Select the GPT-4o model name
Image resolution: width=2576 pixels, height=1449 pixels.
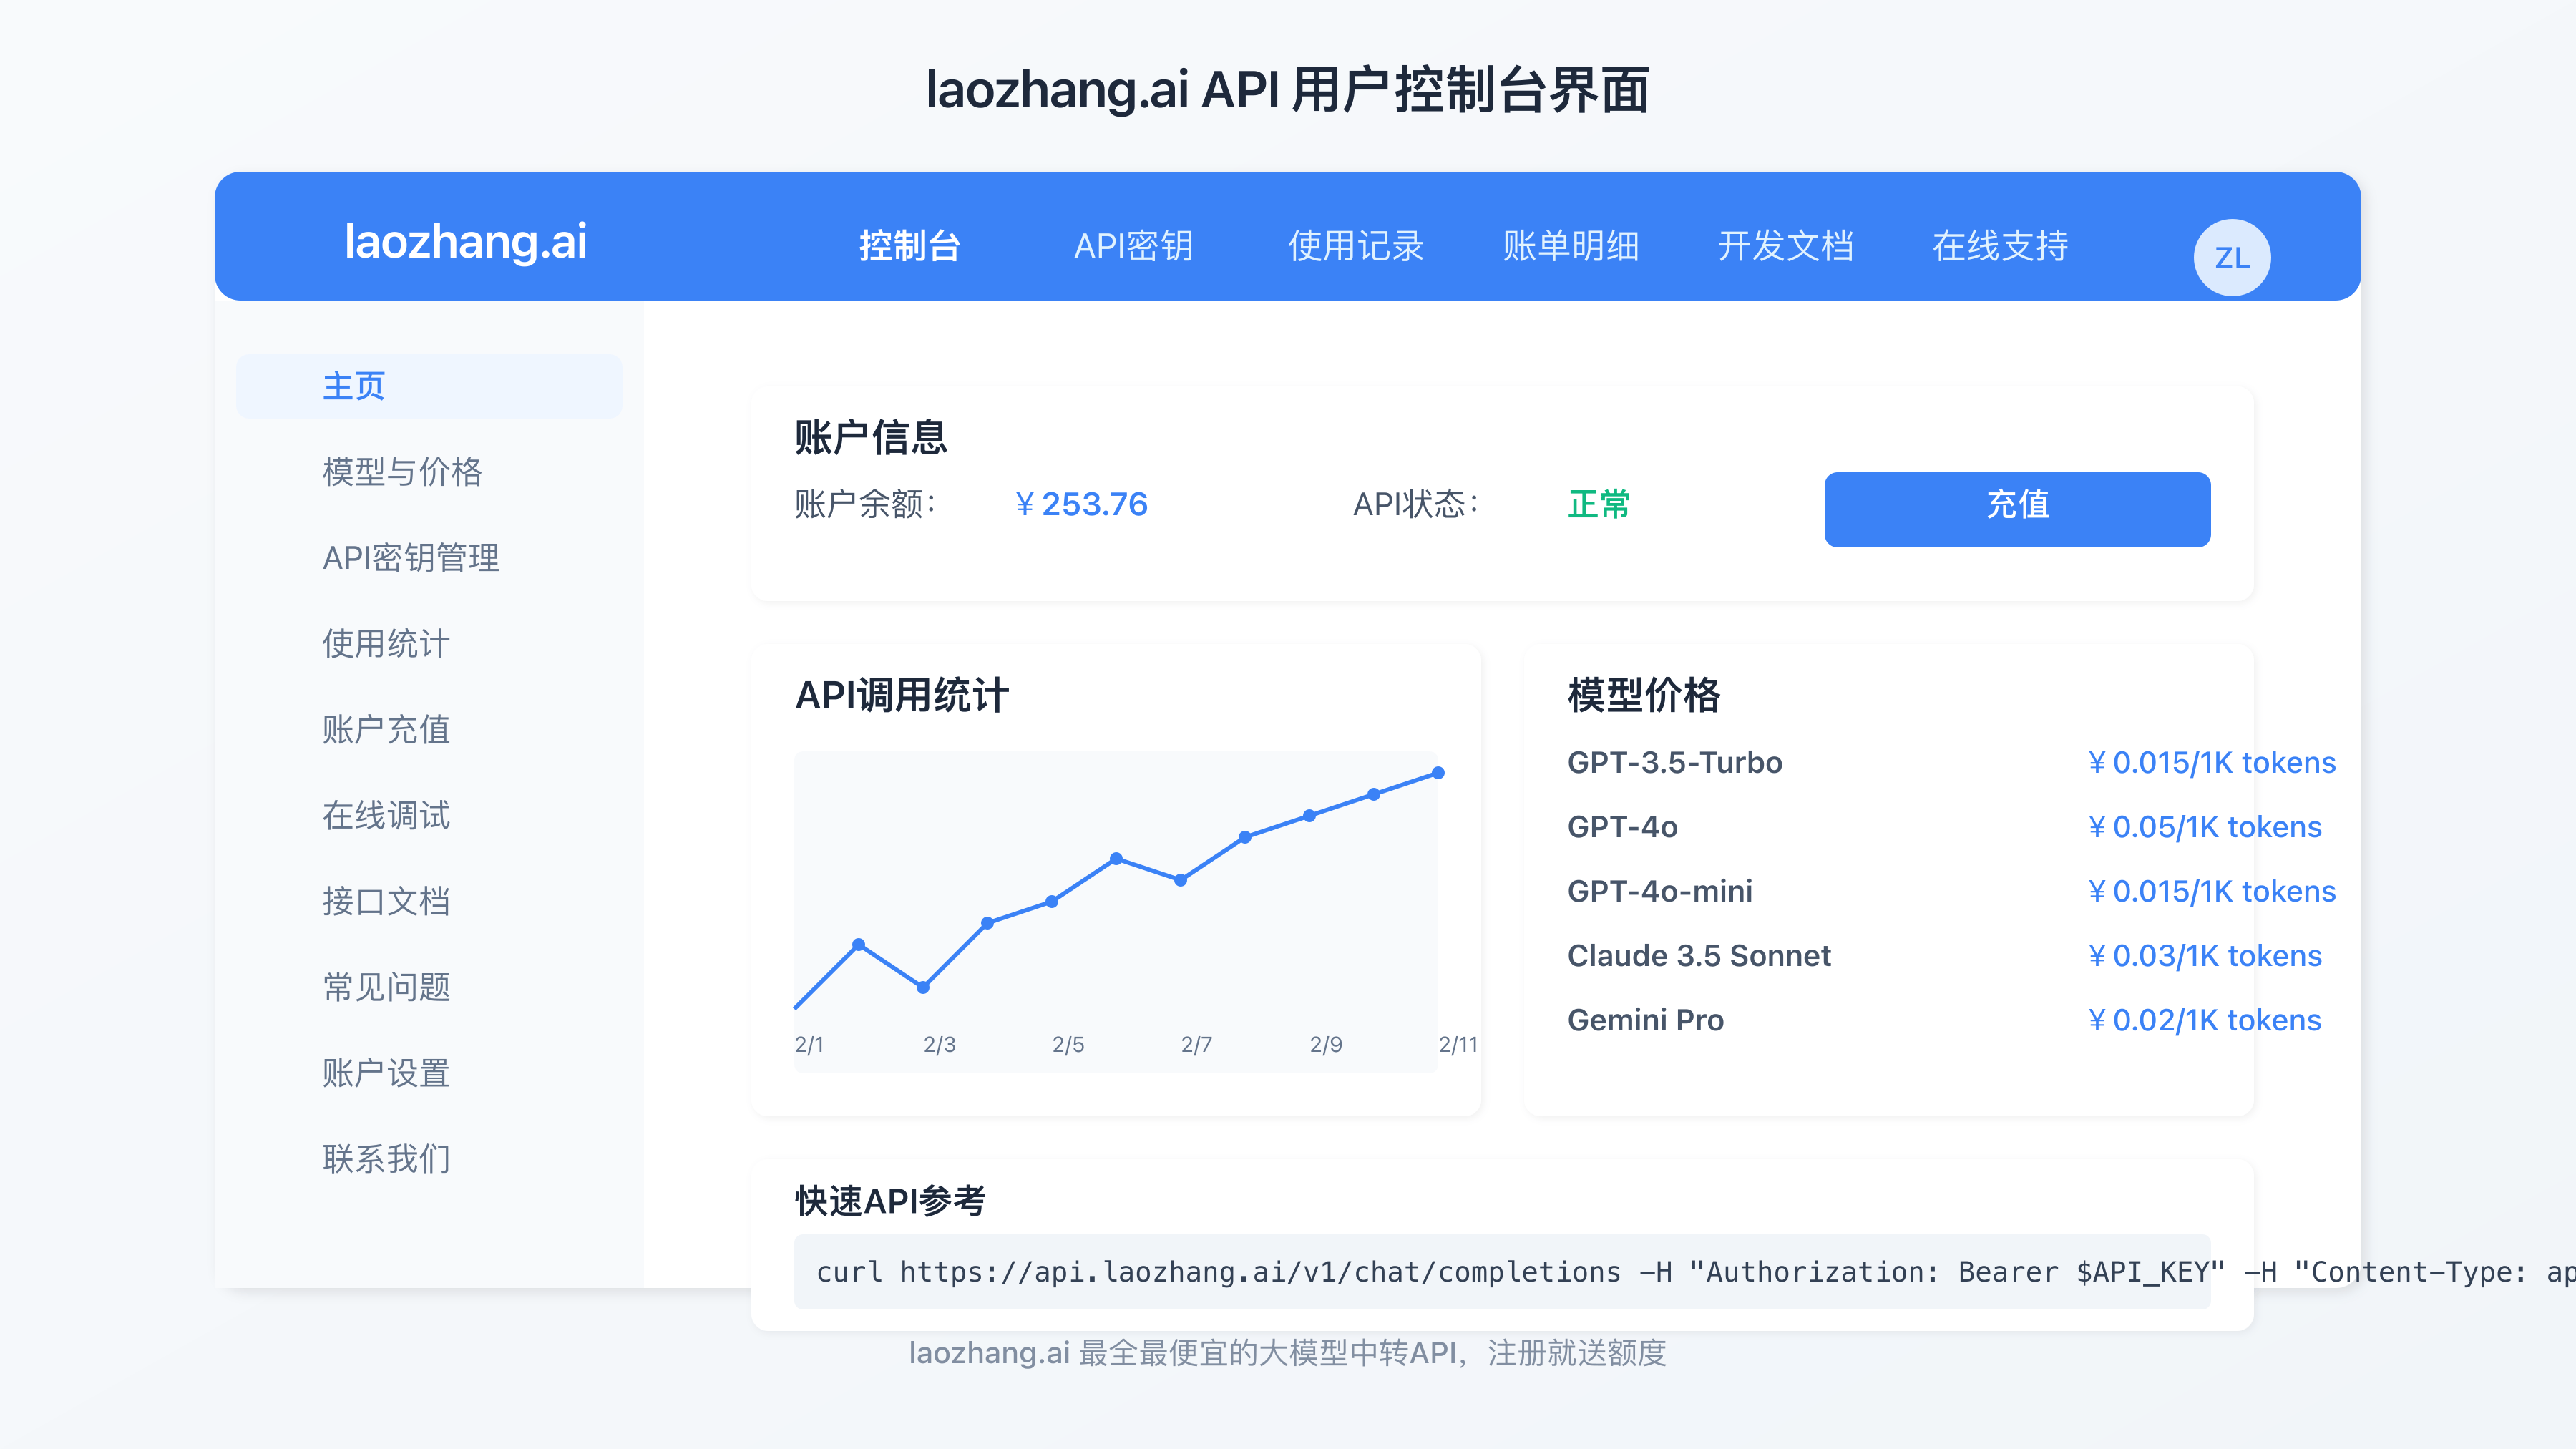[1622, 827]
